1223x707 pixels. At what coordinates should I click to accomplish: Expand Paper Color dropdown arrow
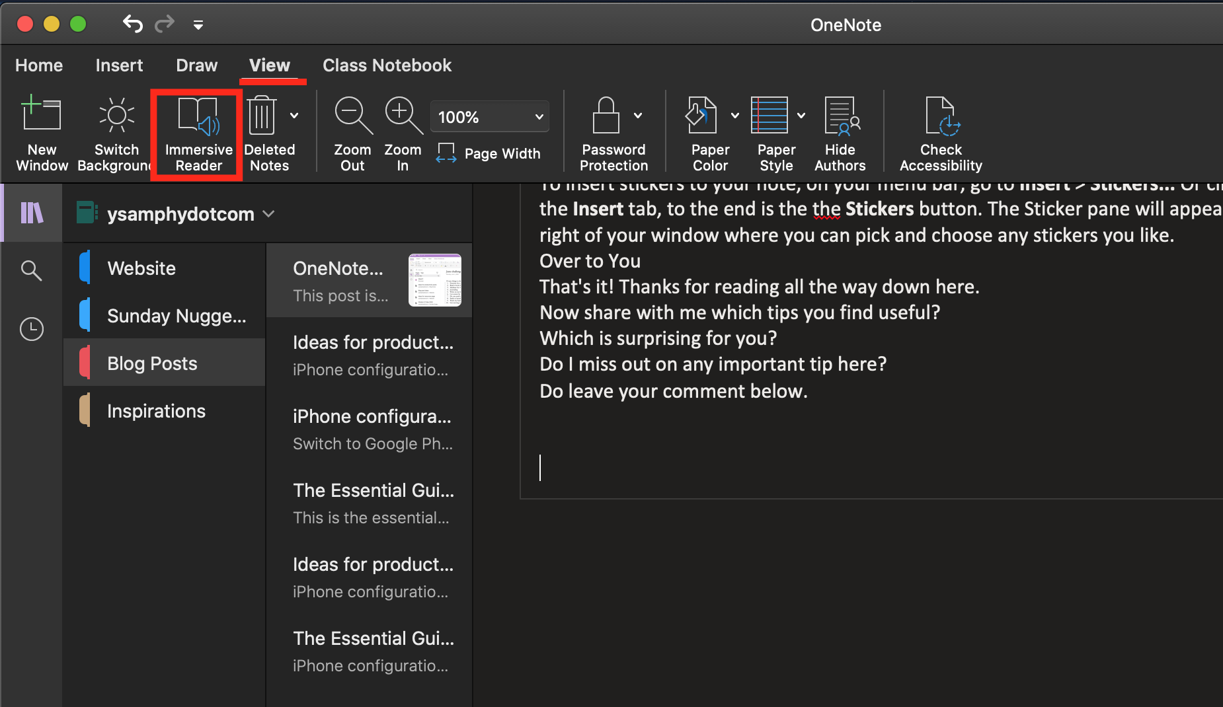[735, 116]
